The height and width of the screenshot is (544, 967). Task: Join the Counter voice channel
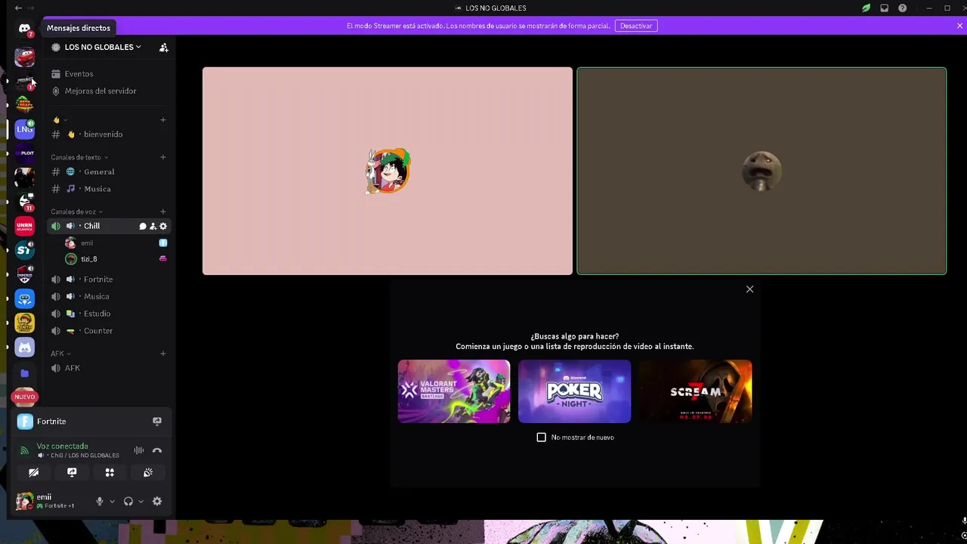click(109, 331)
